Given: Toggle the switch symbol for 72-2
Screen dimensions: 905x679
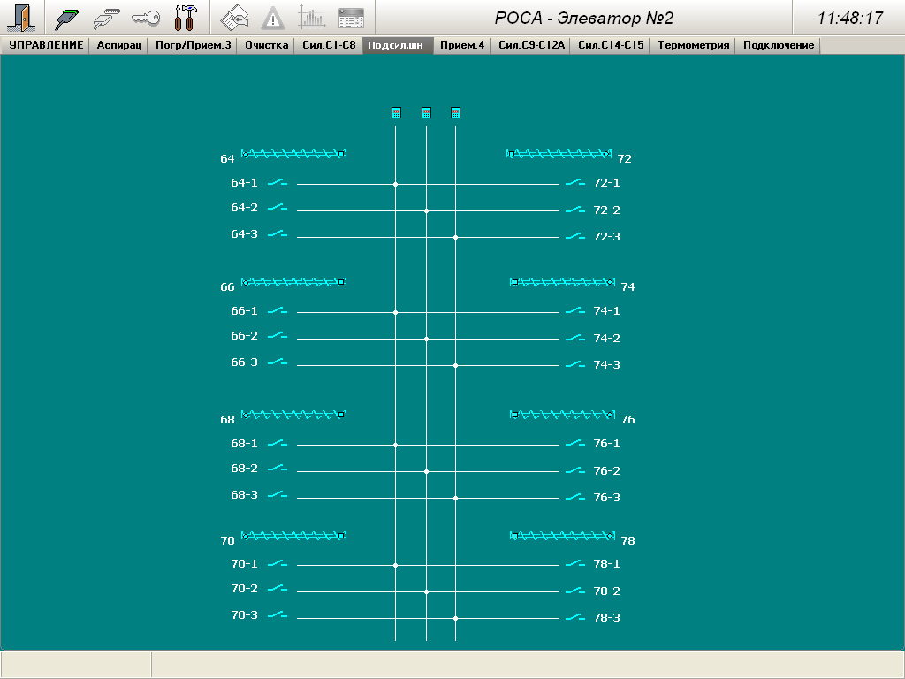Looking at the screenshot, I should [x=575, y=210].
